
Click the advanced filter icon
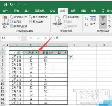tap(110, 26)
